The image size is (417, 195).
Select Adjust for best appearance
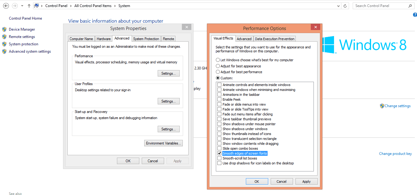(218, 66)
